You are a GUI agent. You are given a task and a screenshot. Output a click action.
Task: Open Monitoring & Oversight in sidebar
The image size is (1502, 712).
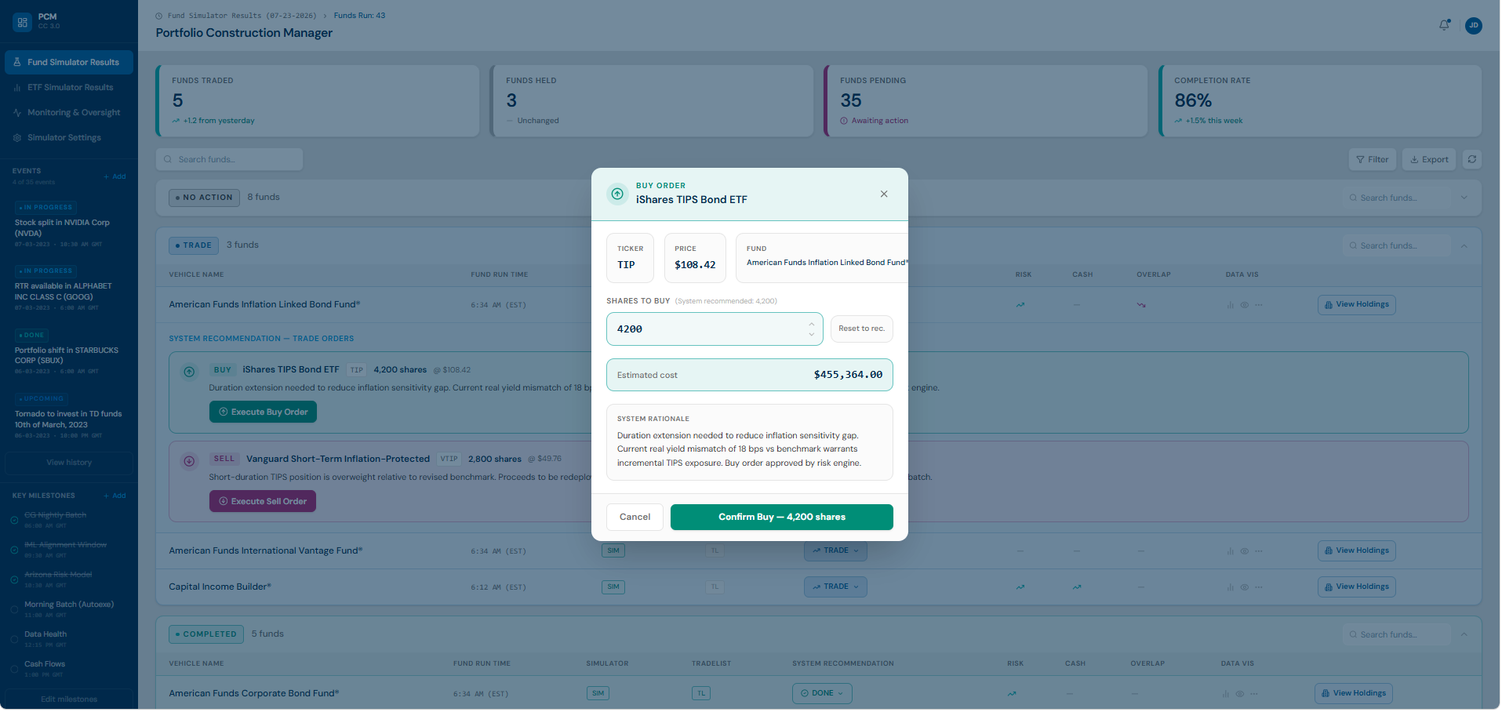[69, 113]
